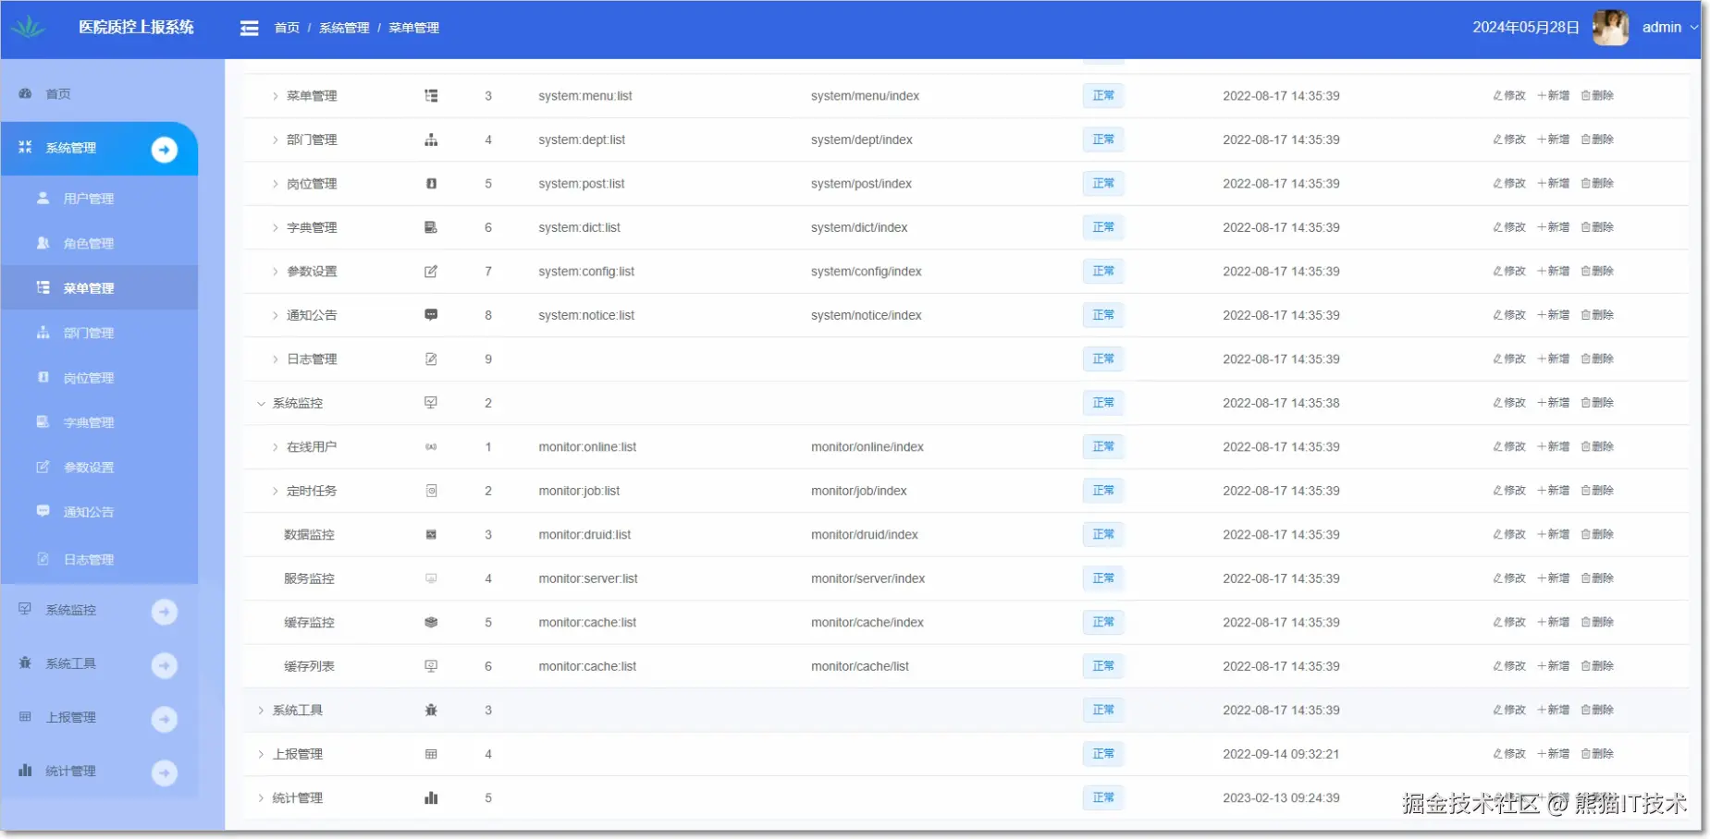This screenshot has width=1710, height=839.
Task: Click 修改 for the 菜单管理 row
Action: click(1509, 95)
